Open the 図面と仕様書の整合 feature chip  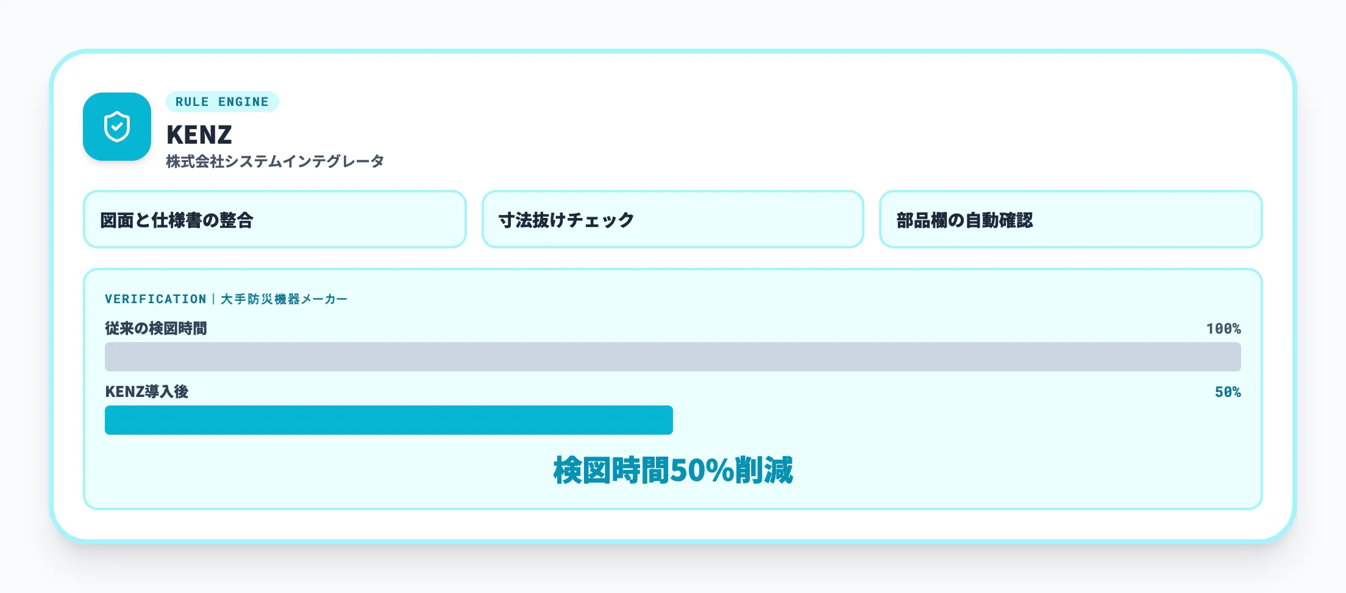[x=274, y=219]
